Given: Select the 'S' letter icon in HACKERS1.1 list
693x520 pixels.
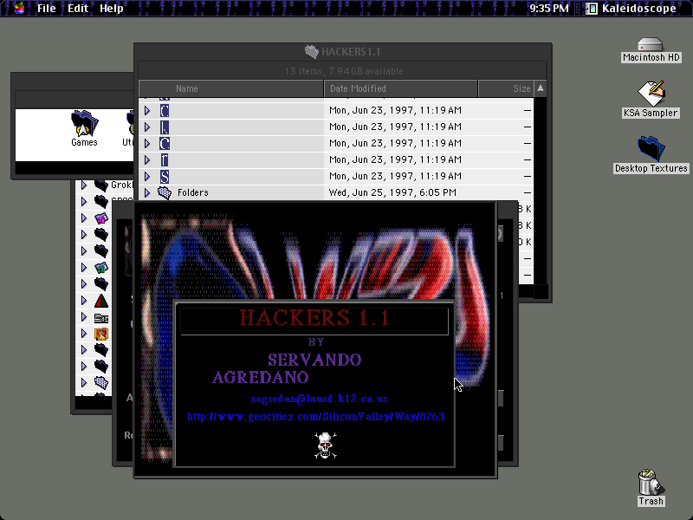Looking at the screenshot, I should [x=165, y=177].
